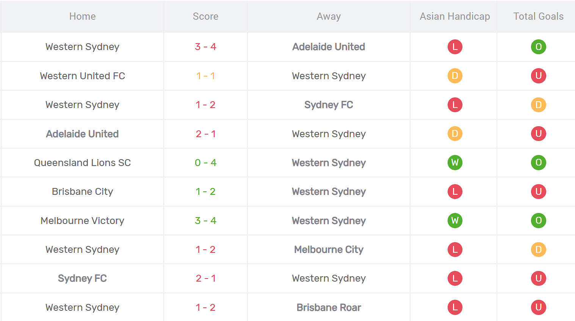Open the Melbourne City team link
The width and height of the screenshot is (575, 321).
(329, 249)
